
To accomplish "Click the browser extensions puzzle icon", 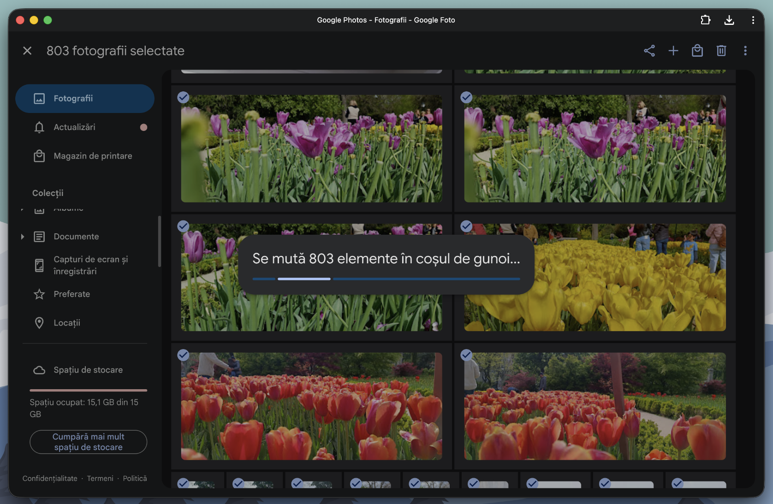I will point(705,20).
